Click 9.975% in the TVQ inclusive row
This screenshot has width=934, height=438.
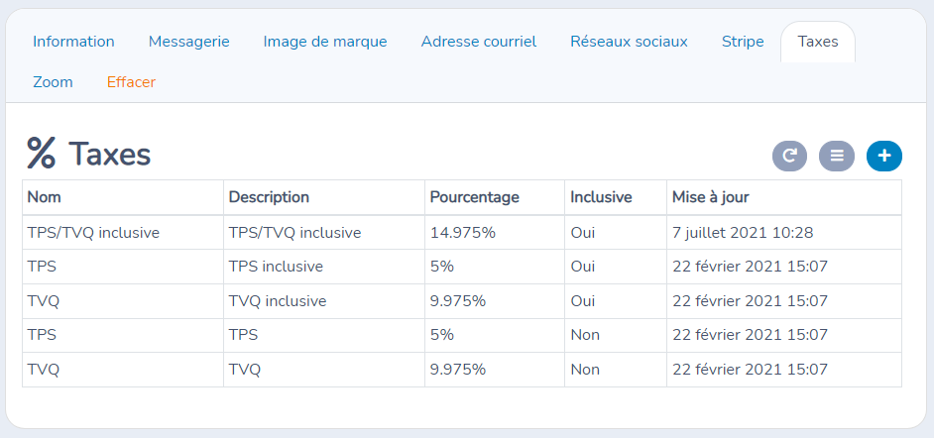tap(495, 301)
